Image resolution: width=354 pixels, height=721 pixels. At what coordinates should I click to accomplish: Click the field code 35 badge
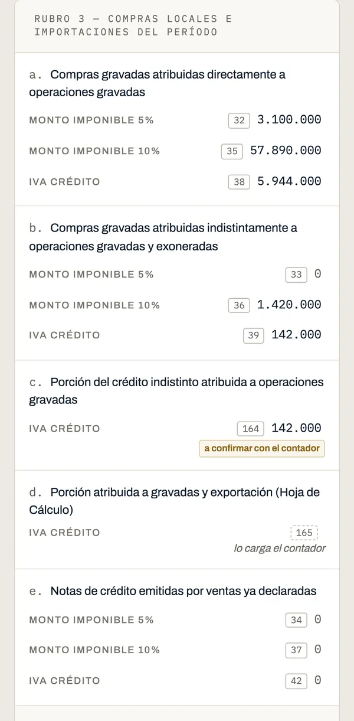pos(232,151)
